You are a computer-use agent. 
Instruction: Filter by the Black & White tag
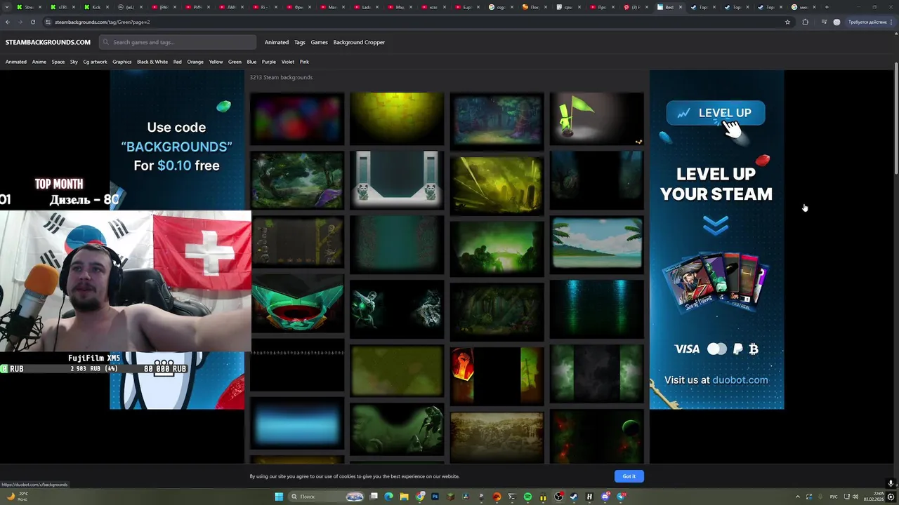[152, 62]
